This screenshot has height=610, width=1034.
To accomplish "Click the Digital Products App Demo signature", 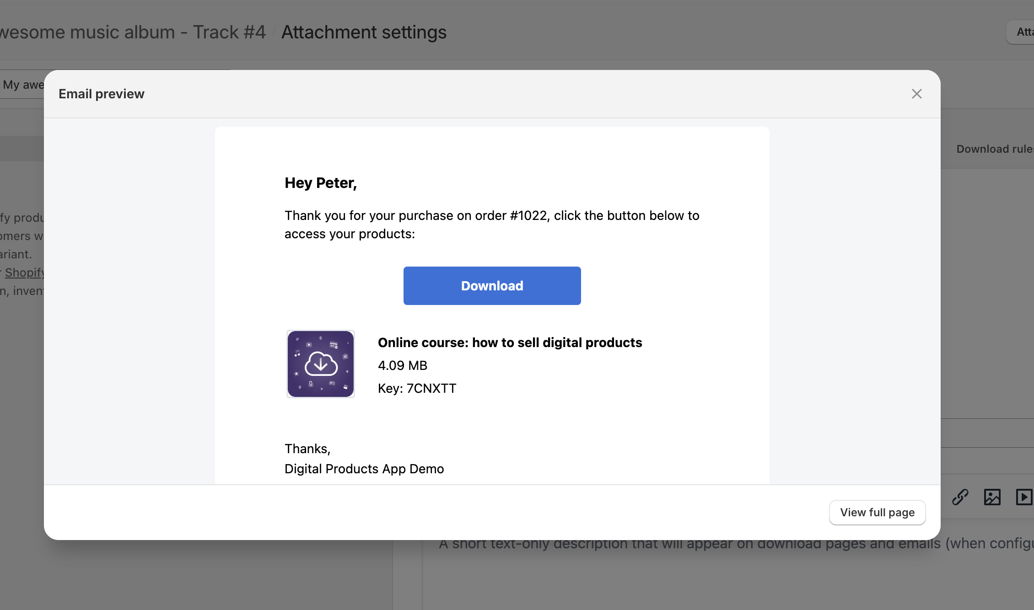I will tap(364, 468).
